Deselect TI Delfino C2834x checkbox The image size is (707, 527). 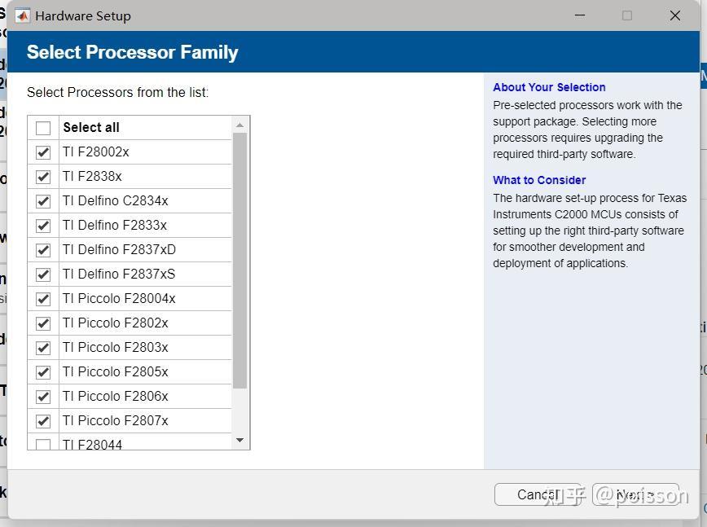coord(43,201)
